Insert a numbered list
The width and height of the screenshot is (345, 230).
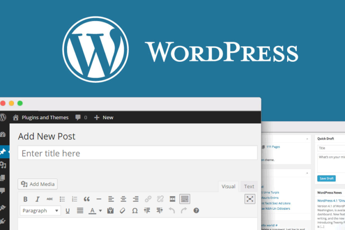[x=75, y=199]
